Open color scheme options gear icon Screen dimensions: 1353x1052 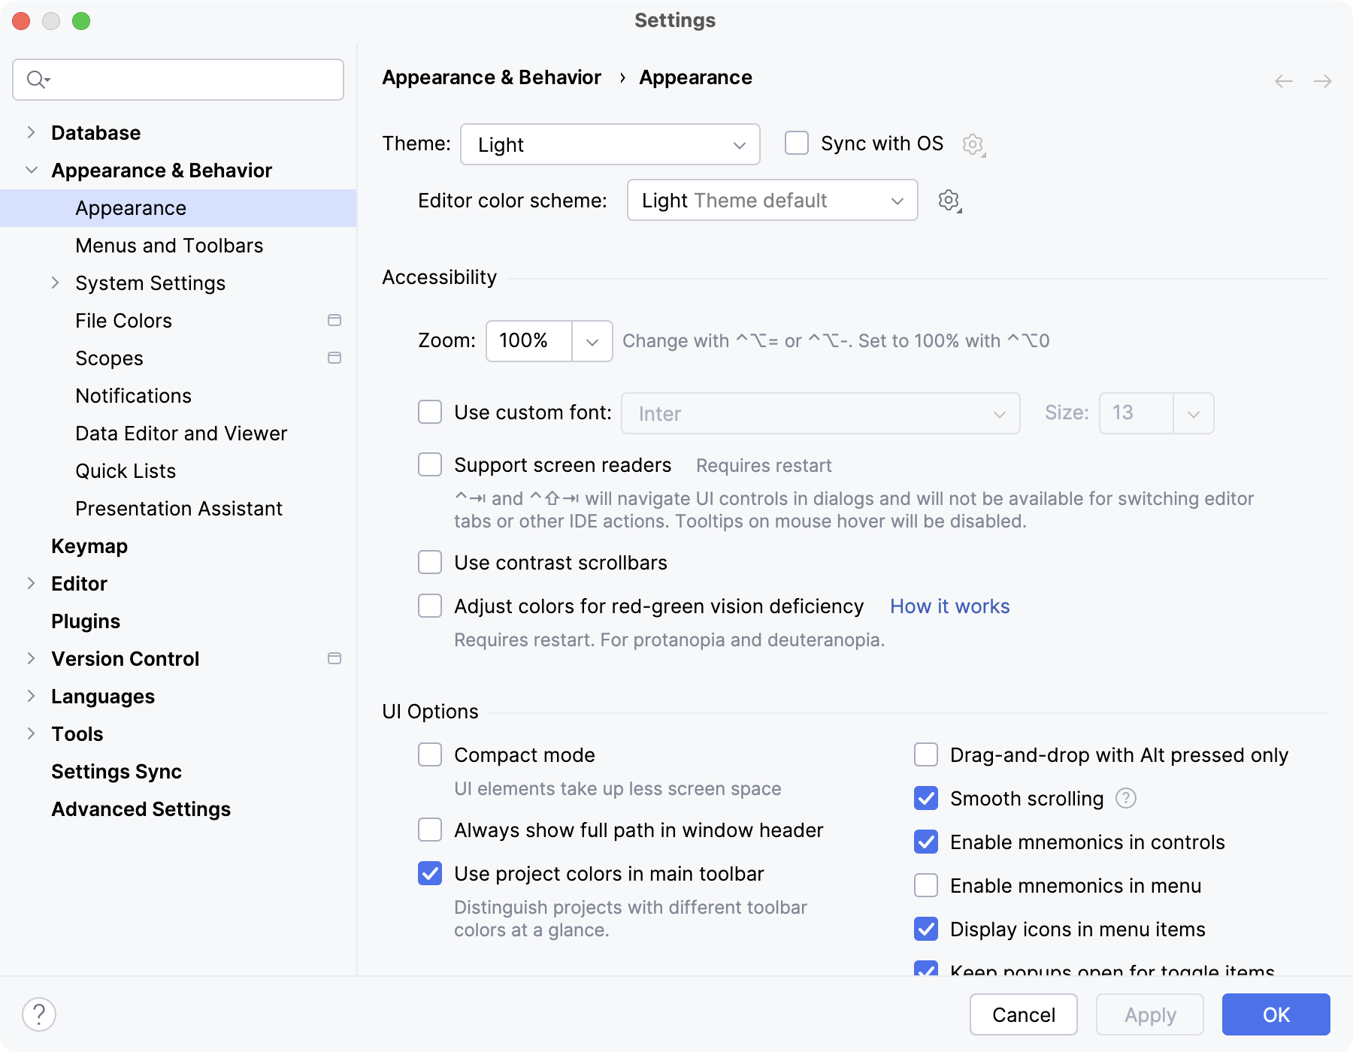click(x=949, y=201)
